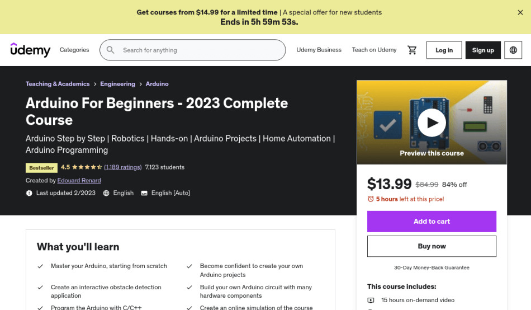Click the Buy now button
The width and height of the screenshot is (531, 310).
coord(432,246)
